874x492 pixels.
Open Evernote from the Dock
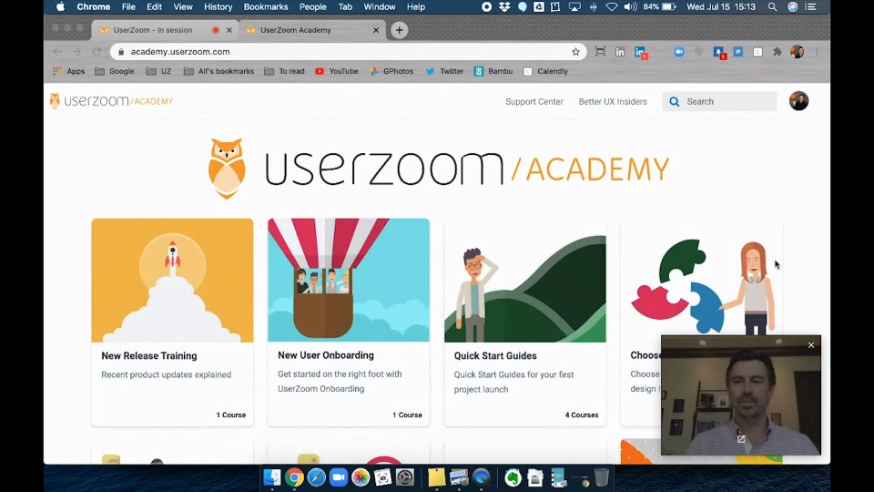point(513,477)
